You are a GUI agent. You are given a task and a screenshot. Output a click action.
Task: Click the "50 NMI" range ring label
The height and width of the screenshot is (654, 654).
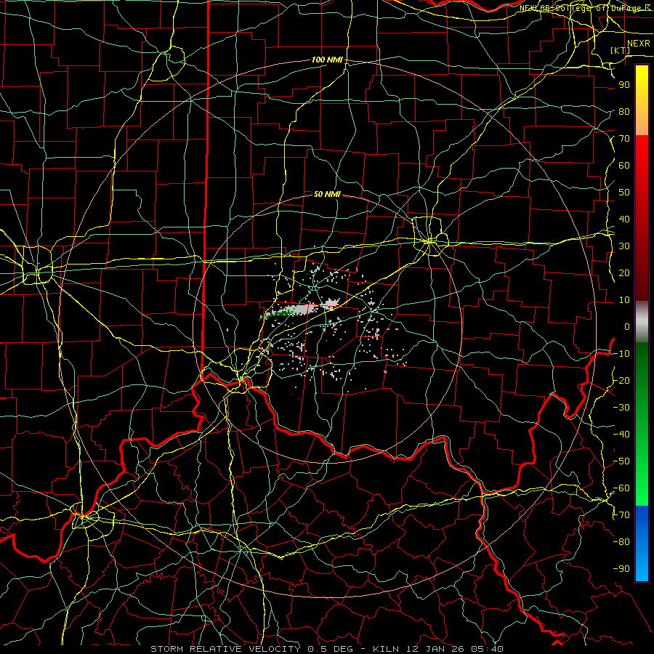[x=327, y=194]
